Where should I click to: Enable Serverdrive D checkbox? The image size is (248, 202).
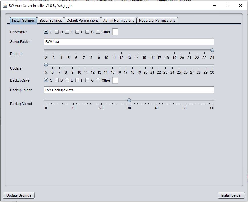pos(57,32)
